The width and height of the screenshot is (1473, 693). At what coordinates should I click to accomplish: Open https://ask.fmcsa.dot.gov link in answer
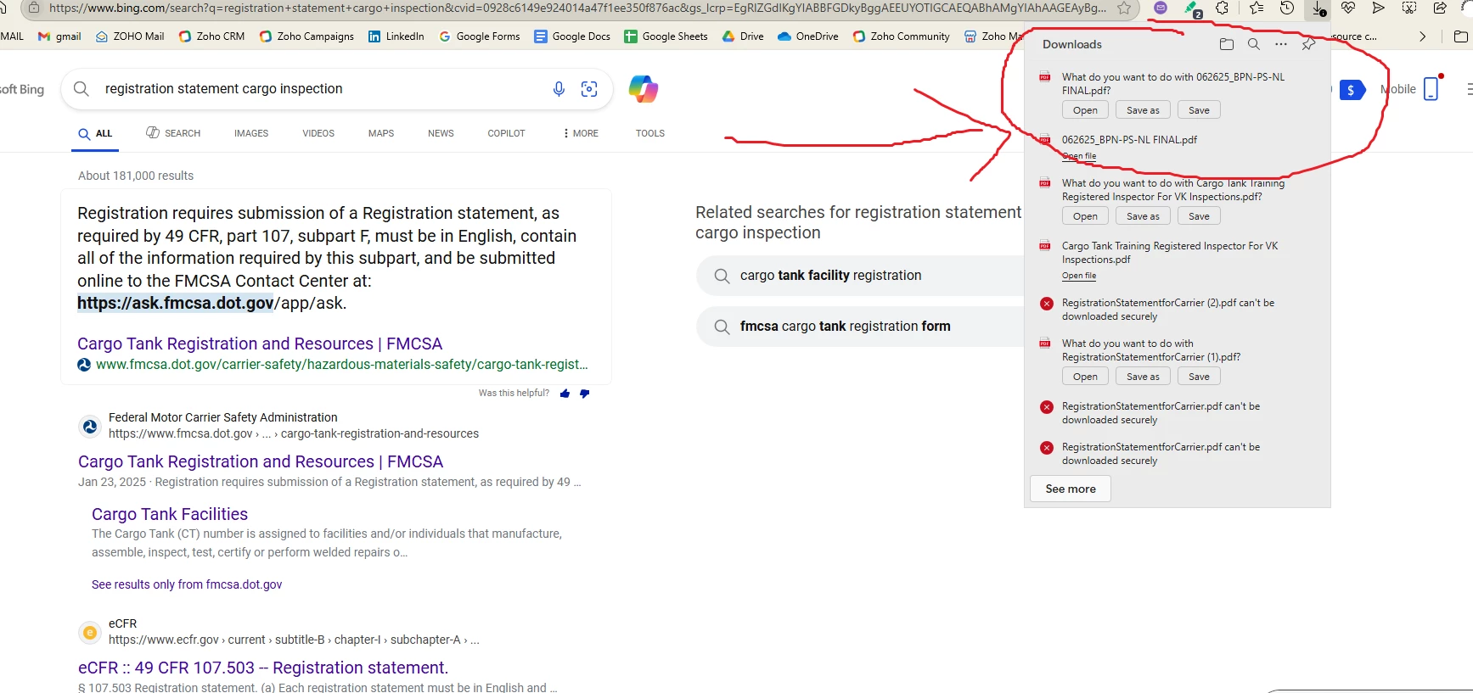pos(176,303)
